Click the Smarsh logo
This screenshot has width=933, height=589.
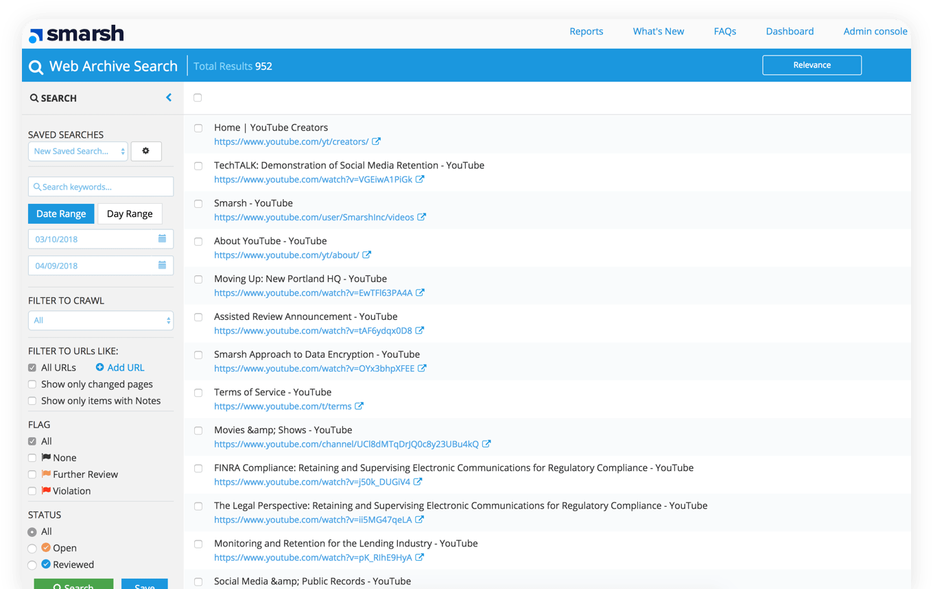coord(77,33)
